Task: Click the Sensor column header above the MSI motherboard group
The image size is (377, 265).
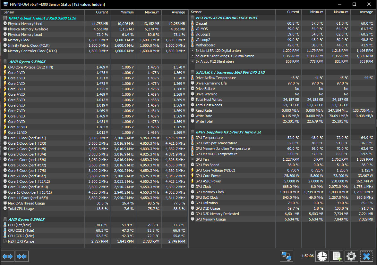Action: [232, 12]
